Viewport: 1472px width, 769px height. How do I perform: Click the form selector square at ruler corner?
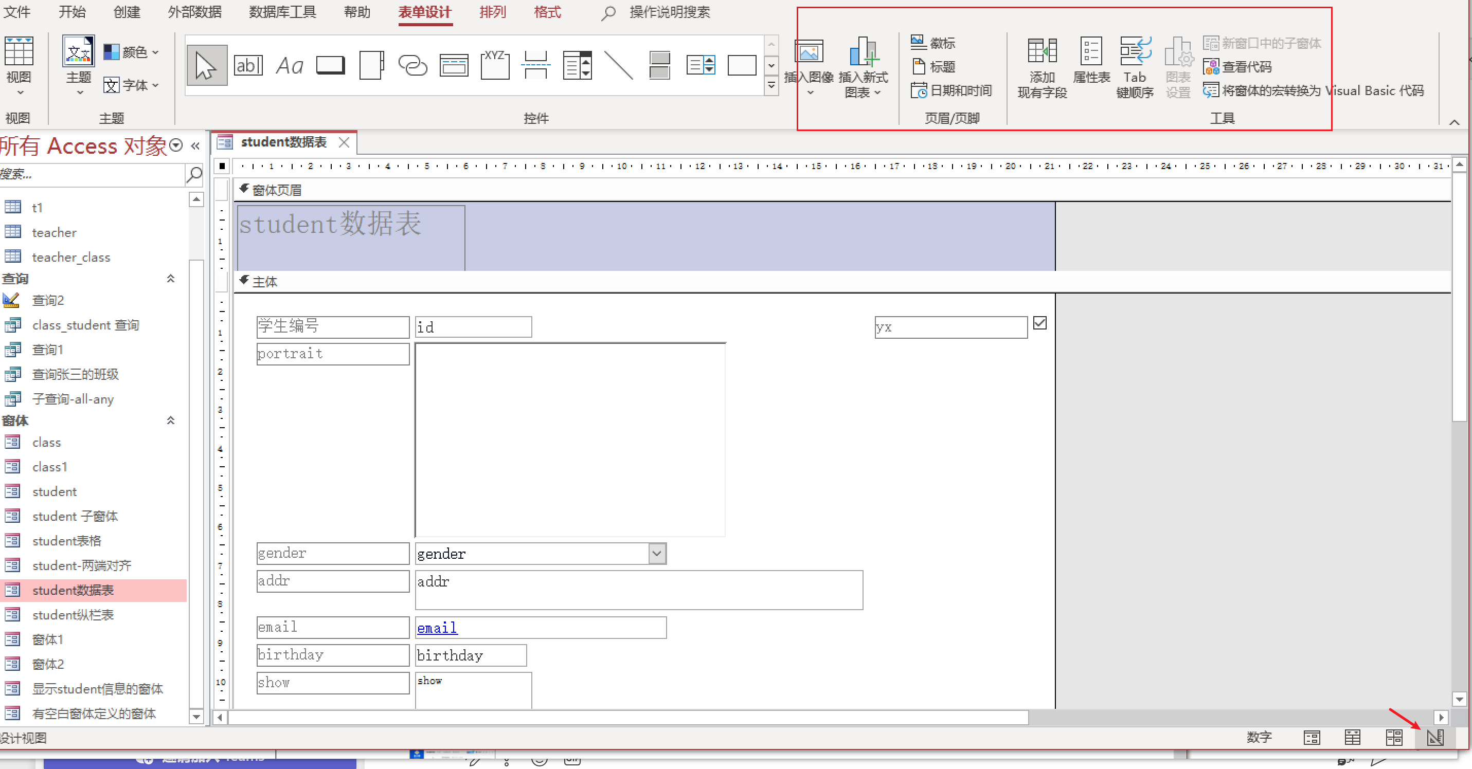click(222, 166)
